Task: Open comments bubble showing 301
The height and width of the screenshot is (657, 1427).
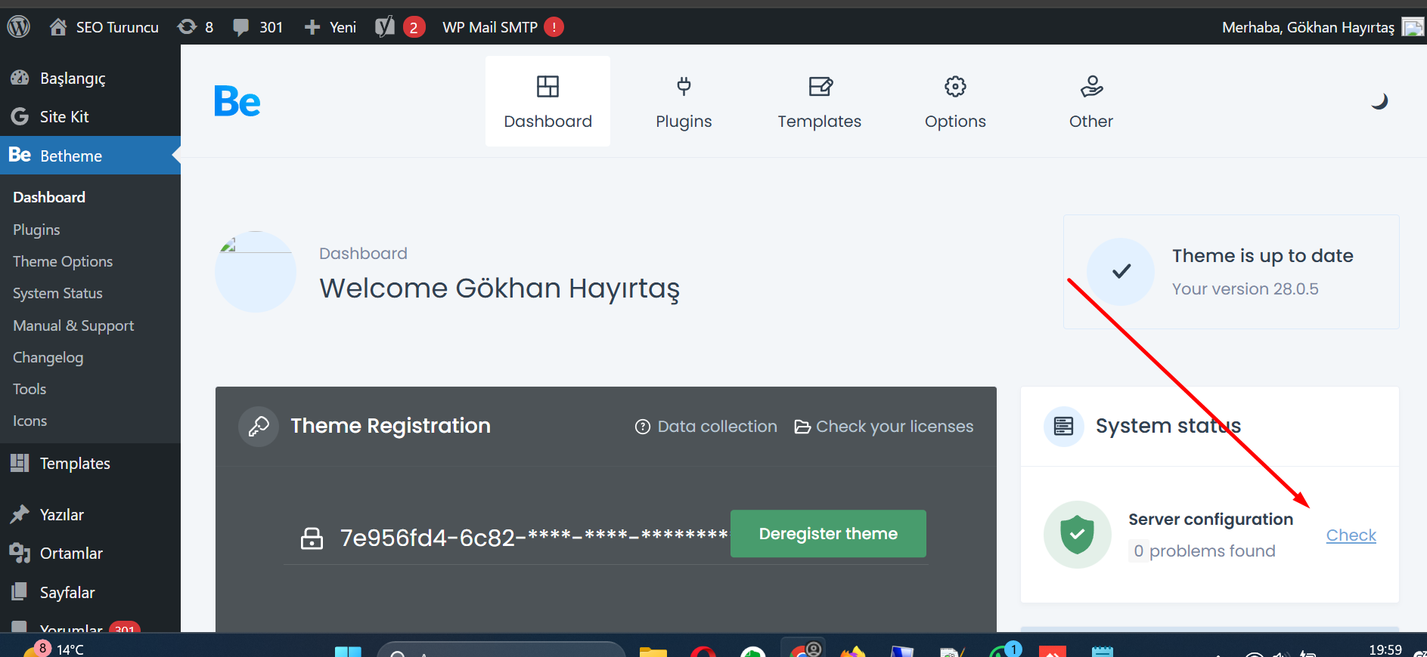Action: pos(258,27)
